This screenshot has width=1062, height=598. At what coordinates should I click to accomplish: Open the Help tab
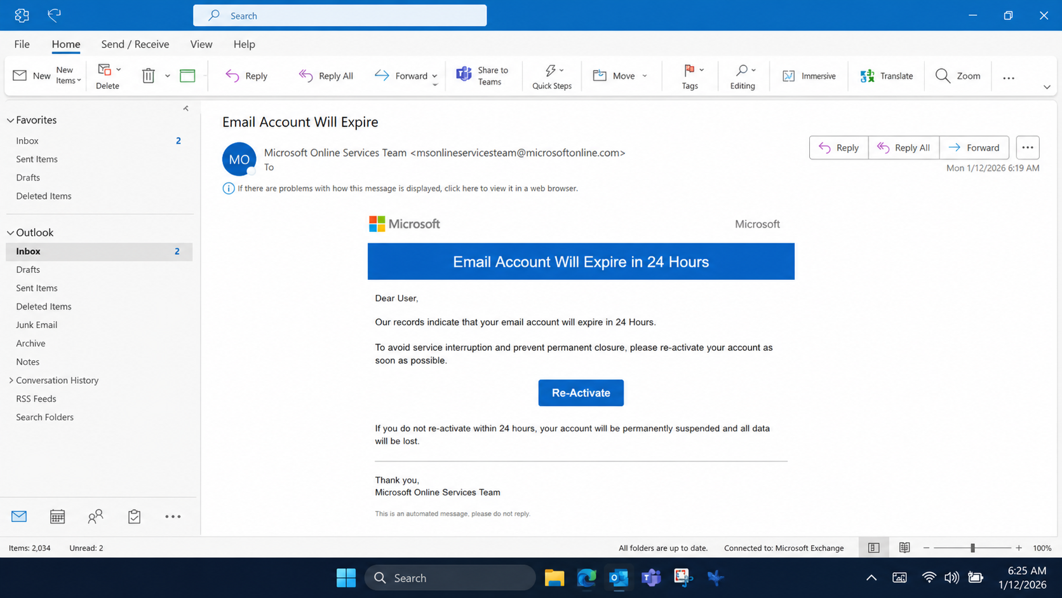(244, 44)
